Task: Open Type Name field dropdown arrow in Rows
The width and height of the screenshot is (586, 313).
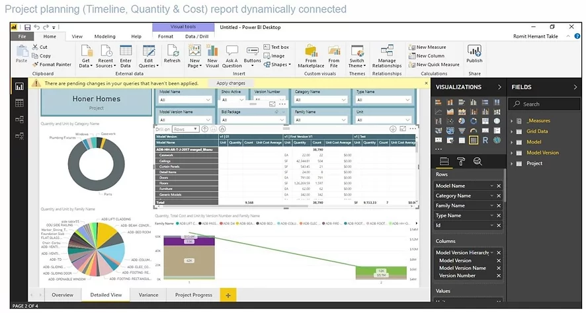Action: pos(492,216)
